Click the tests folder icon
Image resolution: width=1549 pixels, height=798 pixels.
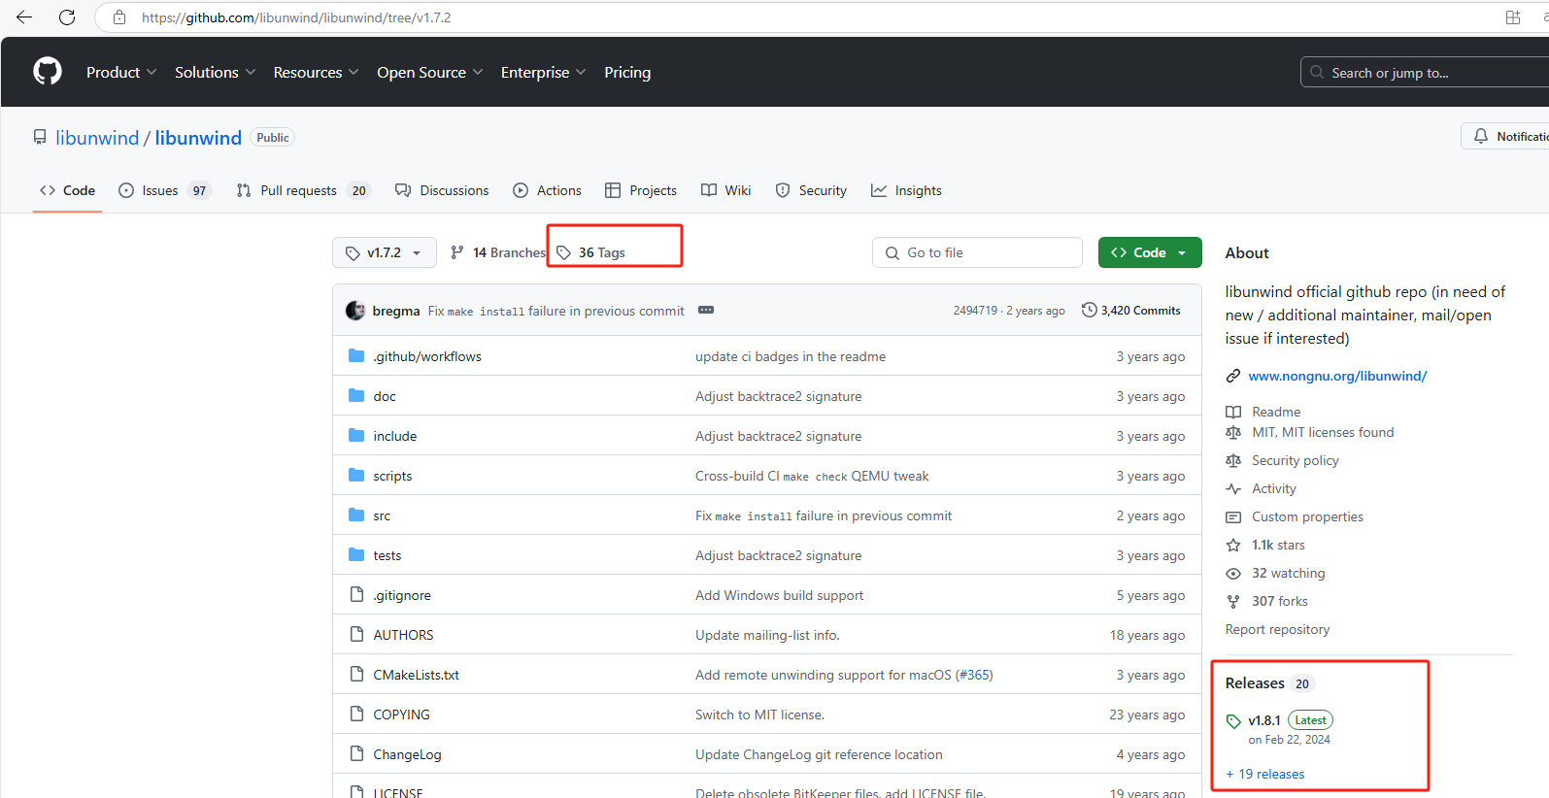pyautogui.click(x=356, y=554)
